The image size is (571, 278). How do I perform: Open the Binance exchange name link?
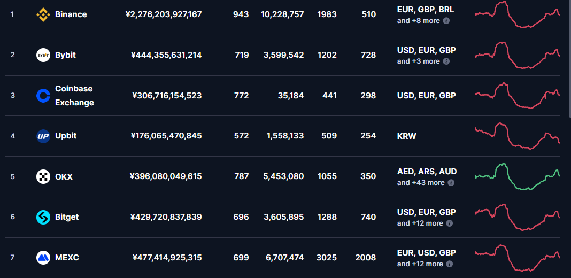[71, 14]
